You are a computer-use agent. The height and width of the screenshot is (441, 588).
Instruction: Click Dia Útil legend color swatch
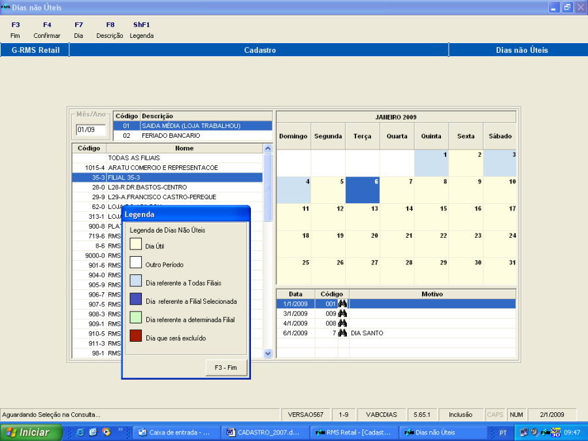[136, 244]
